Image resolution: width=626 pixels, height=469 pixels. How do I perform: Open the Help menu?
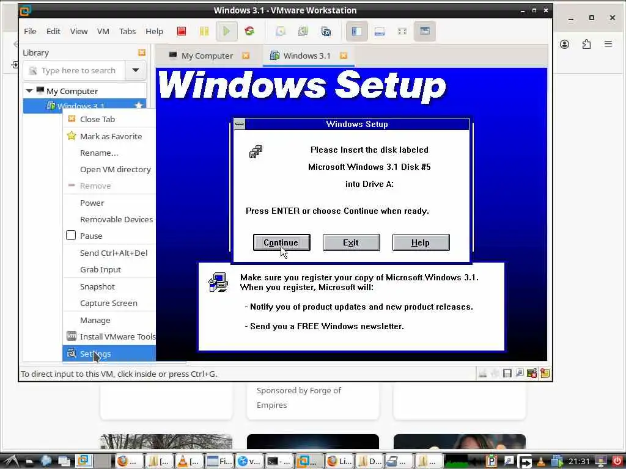[x=154, y=31]
